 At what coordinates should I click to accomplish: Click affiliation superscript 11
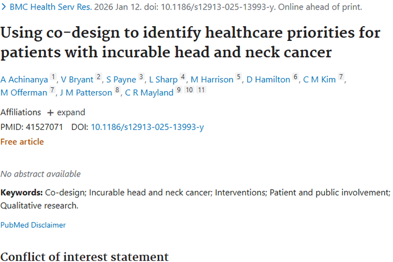pos(202,90)
